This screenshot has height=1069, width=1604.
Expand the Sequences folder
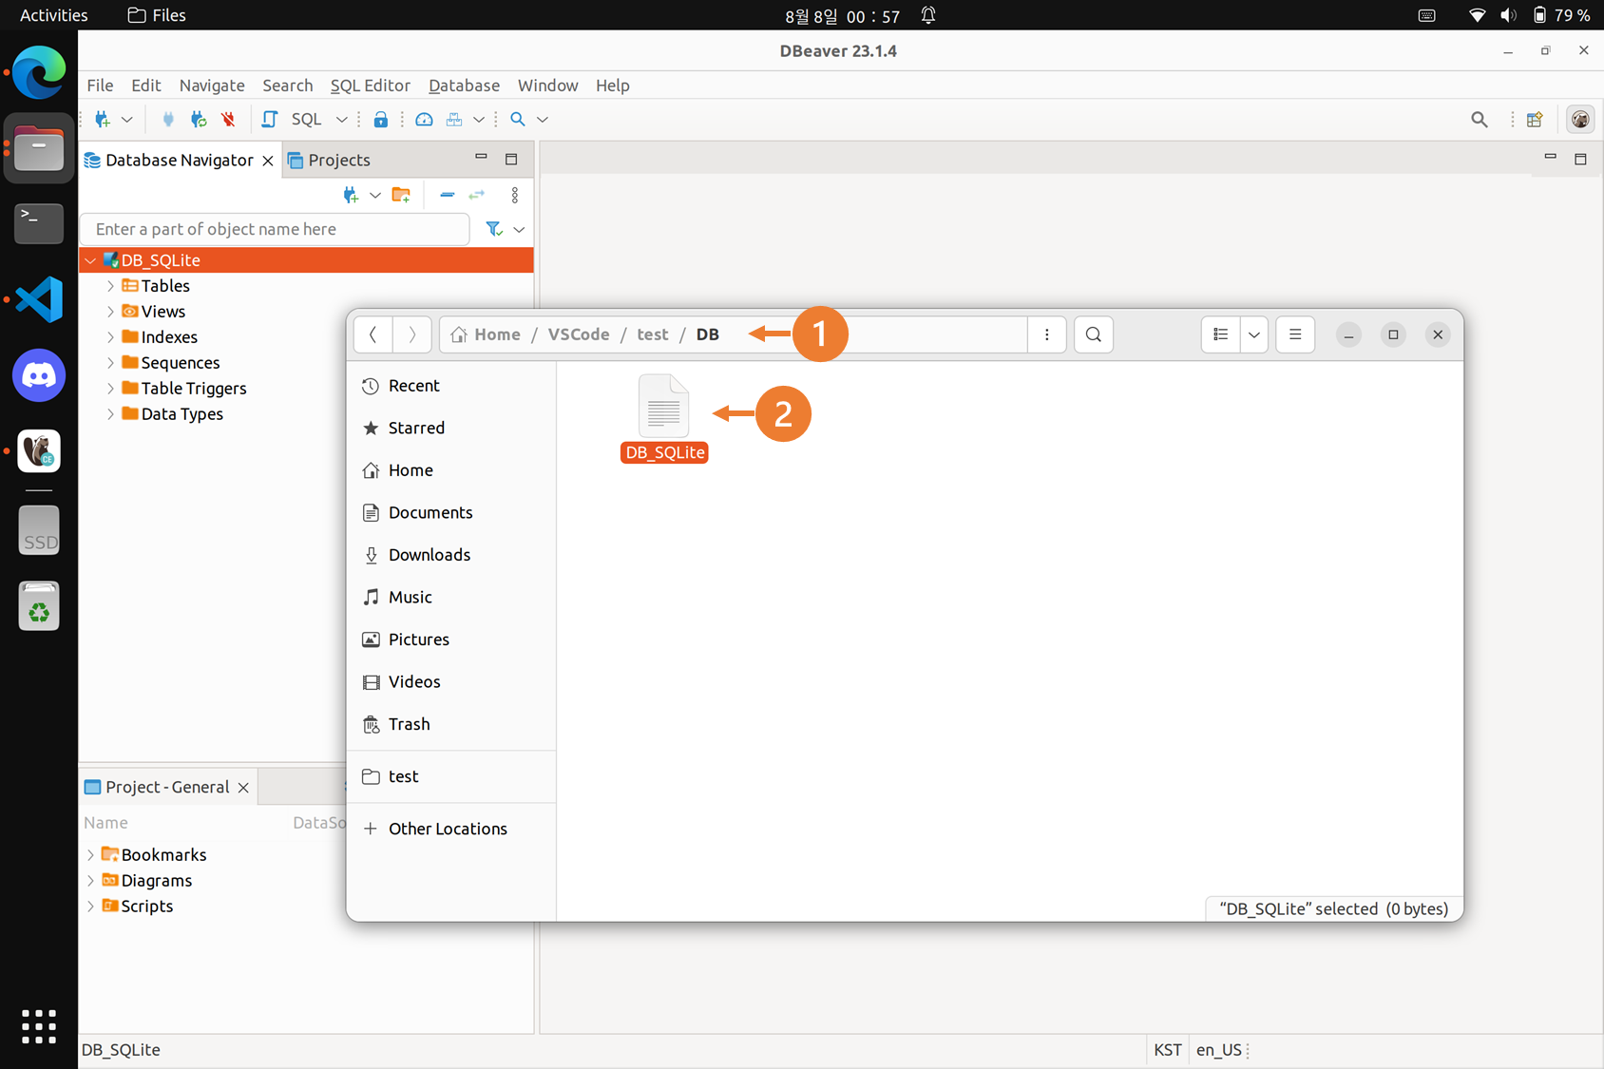(x=110, y=363)
